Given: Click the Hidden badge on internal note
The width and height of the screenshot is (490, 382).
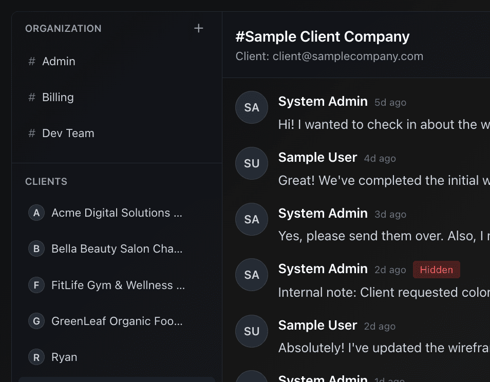Looking at the screenshot, I should point(436,270).
